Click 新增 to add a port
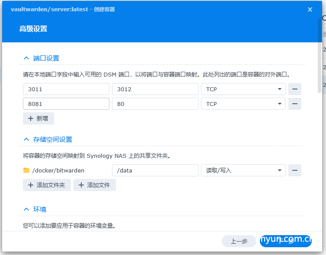Image resolution: width=326 pixels, height=255 pixels. tap(38, 118)
